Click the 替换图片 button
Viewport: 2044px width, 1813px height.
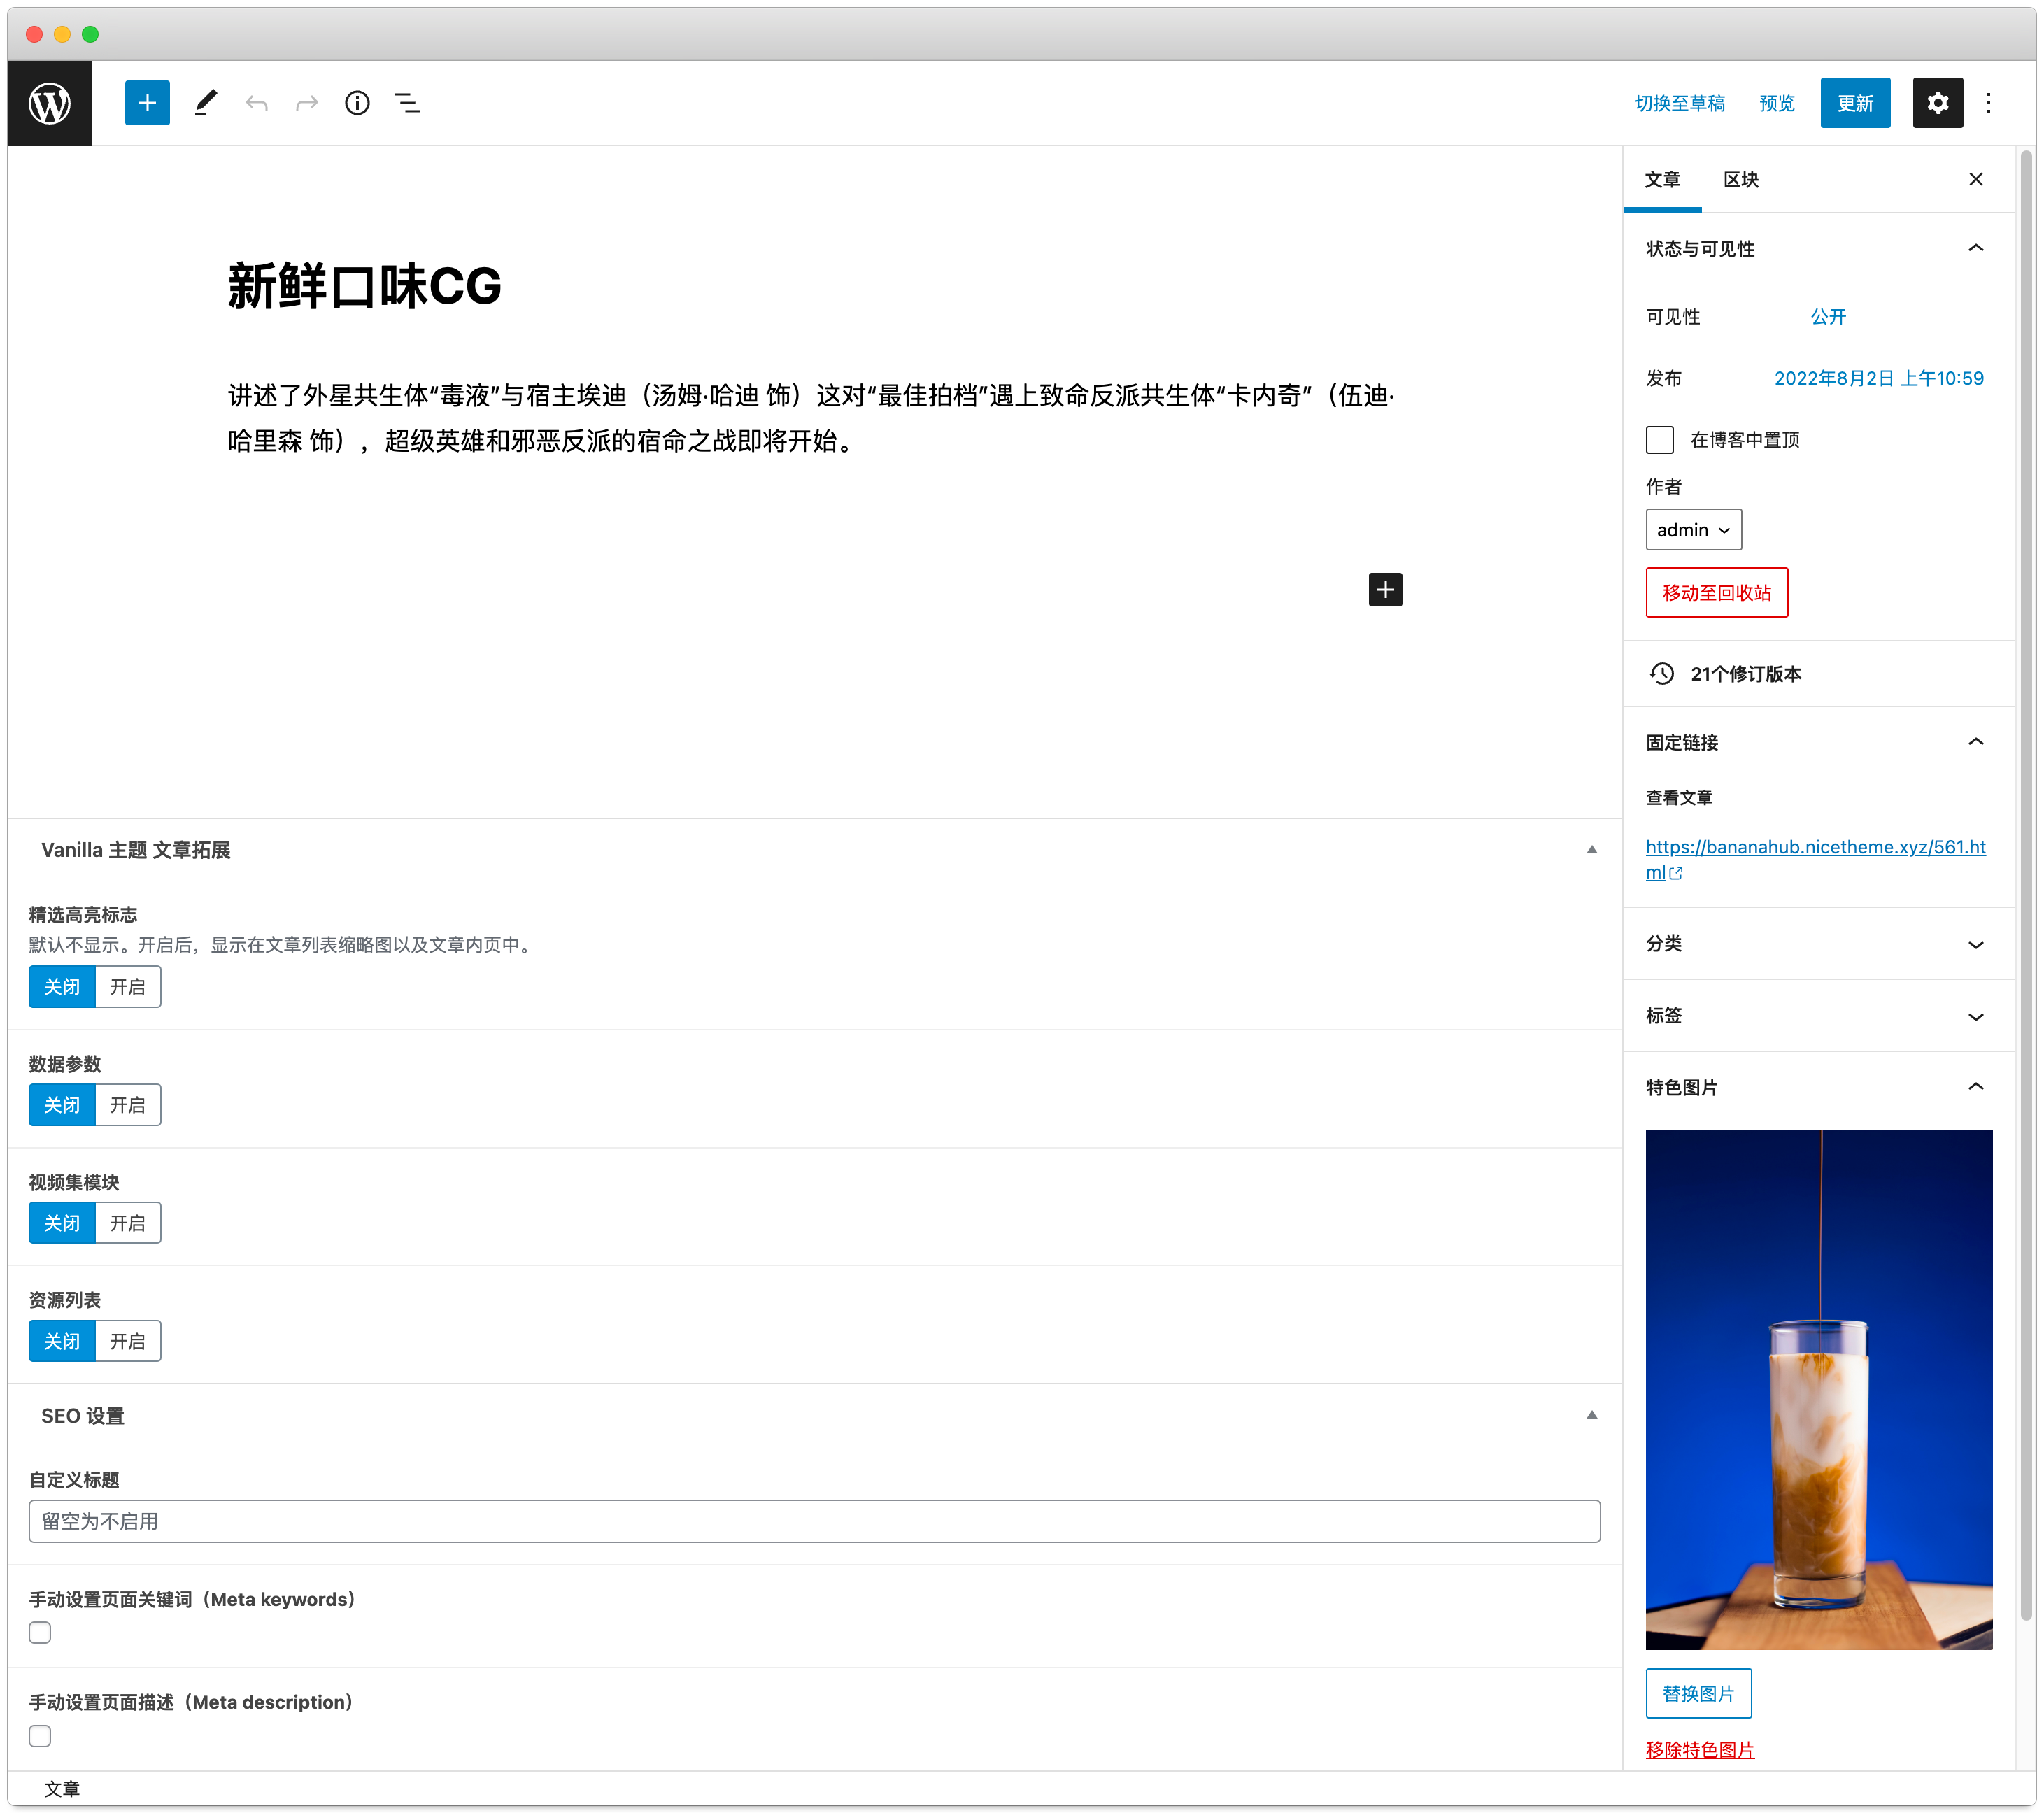[1698, 1694]
